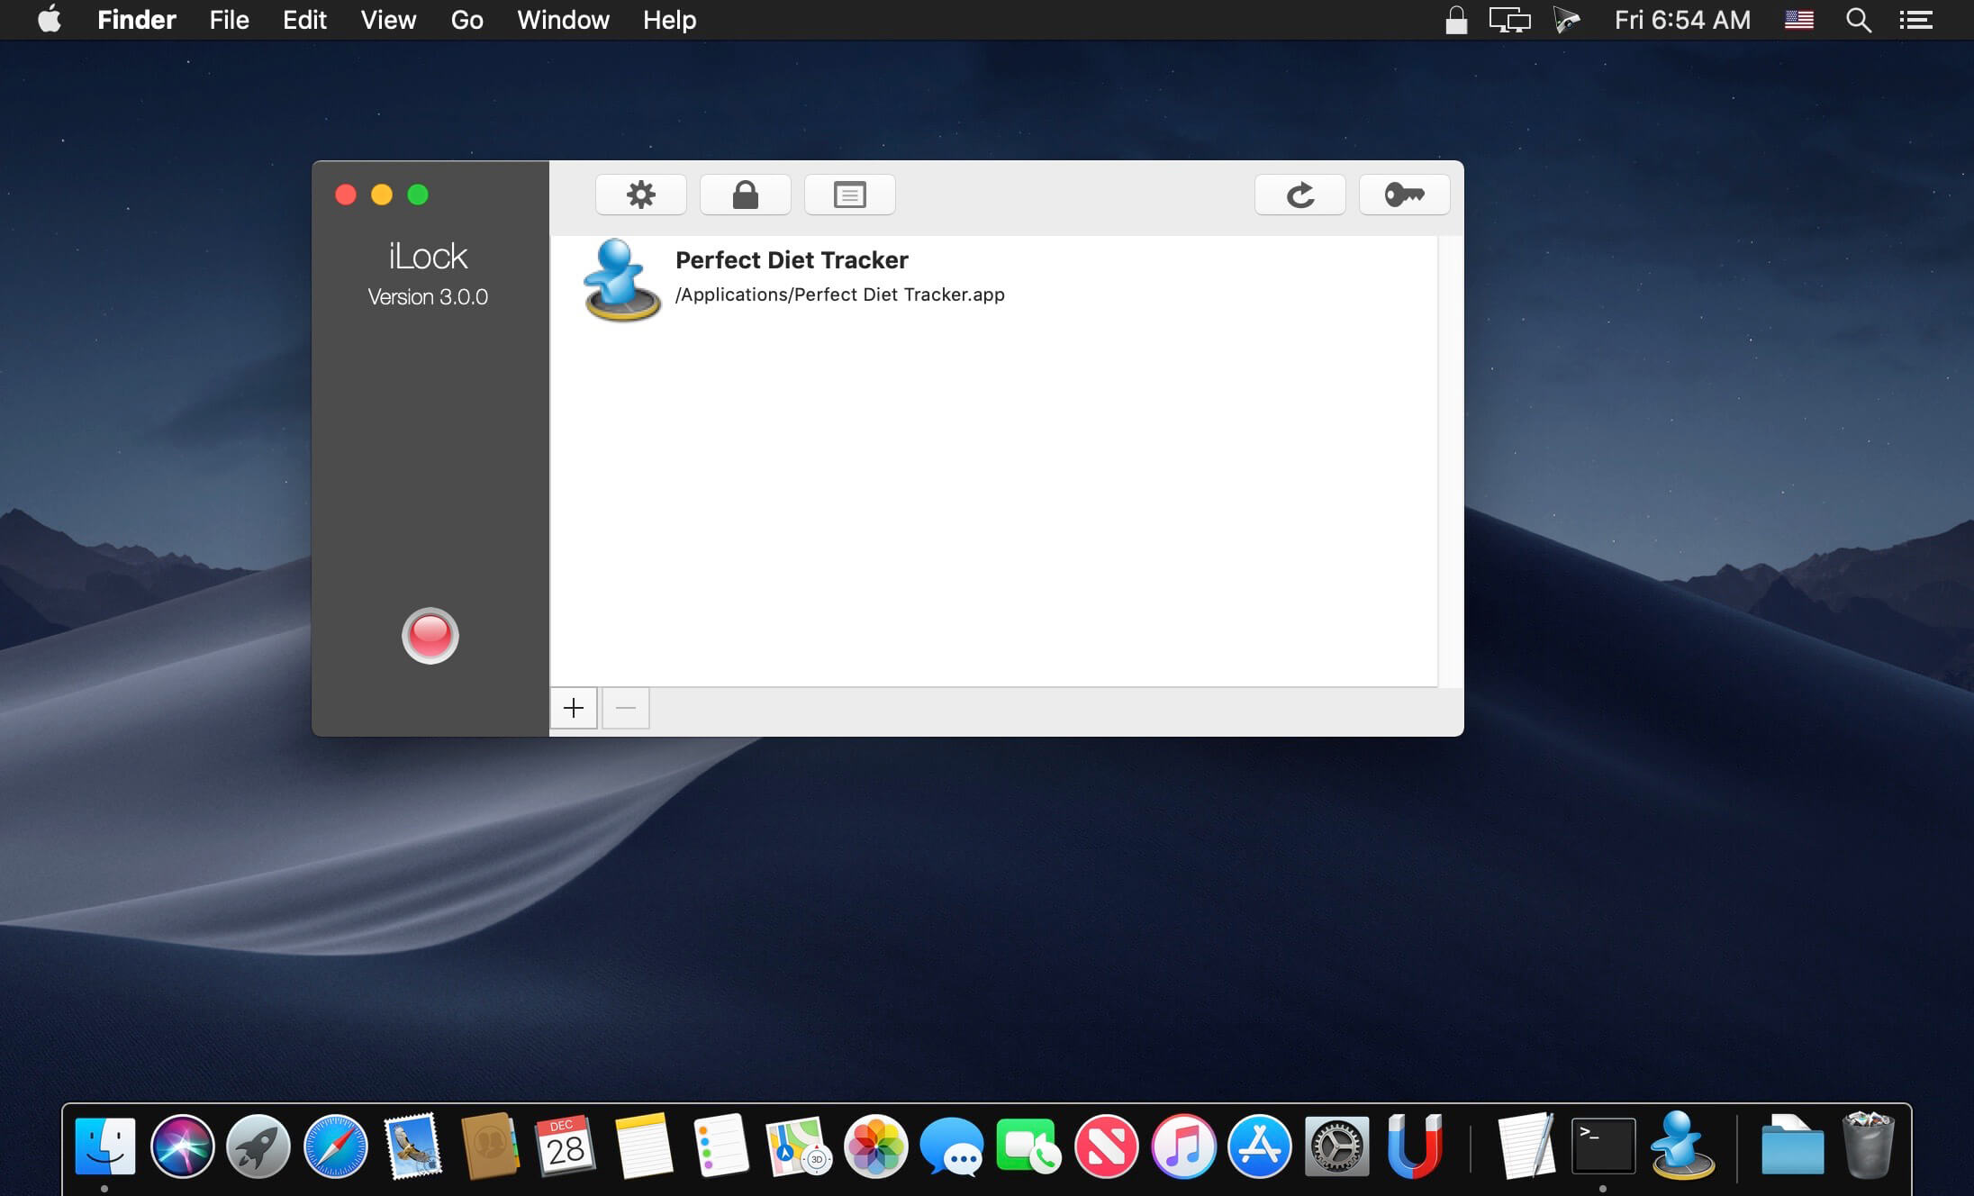This screenshot has height=1196, width=1974.
Task: Open News from the Dock
Action: point(1106,1146)
